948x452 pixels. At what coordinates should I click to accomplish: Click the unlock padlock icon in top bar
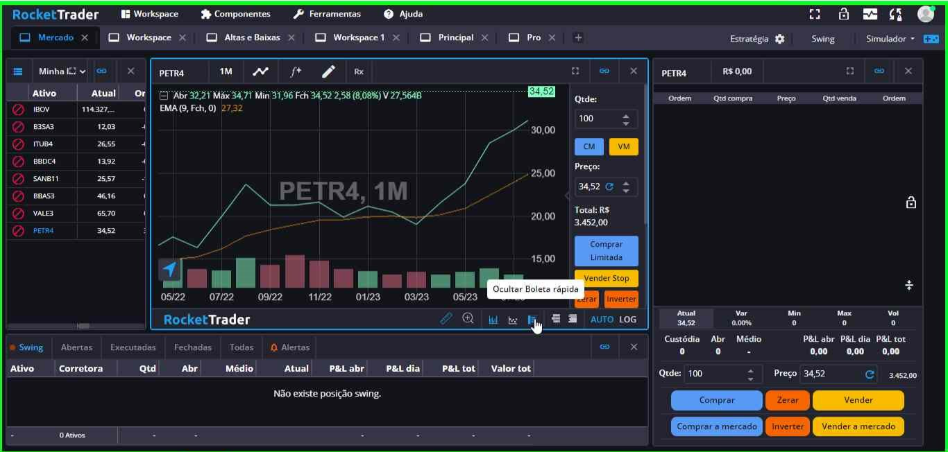coord(843,14)
